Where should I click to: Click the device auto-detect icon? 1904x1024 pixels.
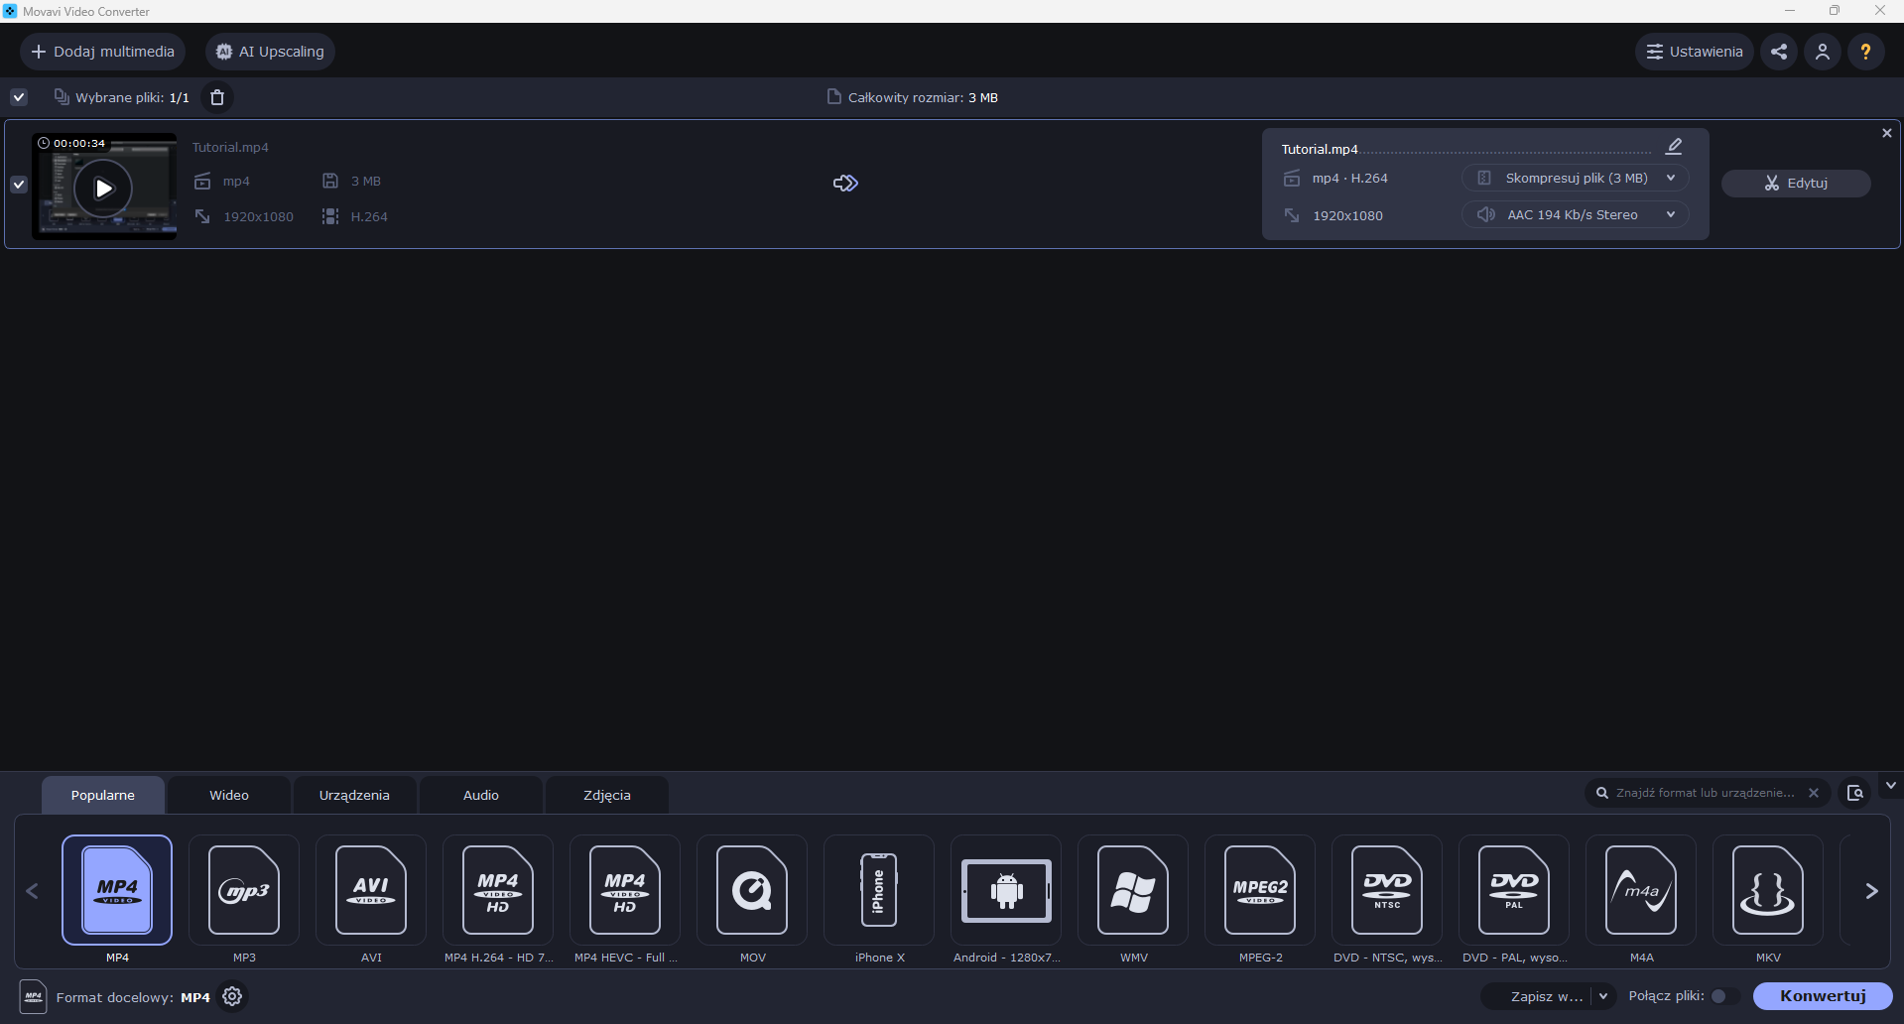point(1854,793)
